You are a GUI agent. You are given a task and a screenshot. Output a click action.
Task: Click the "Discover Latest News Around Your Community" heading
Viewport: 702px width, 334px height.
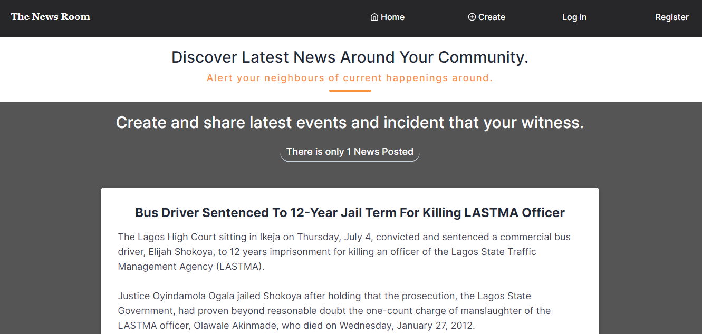[x=350, y=57]
